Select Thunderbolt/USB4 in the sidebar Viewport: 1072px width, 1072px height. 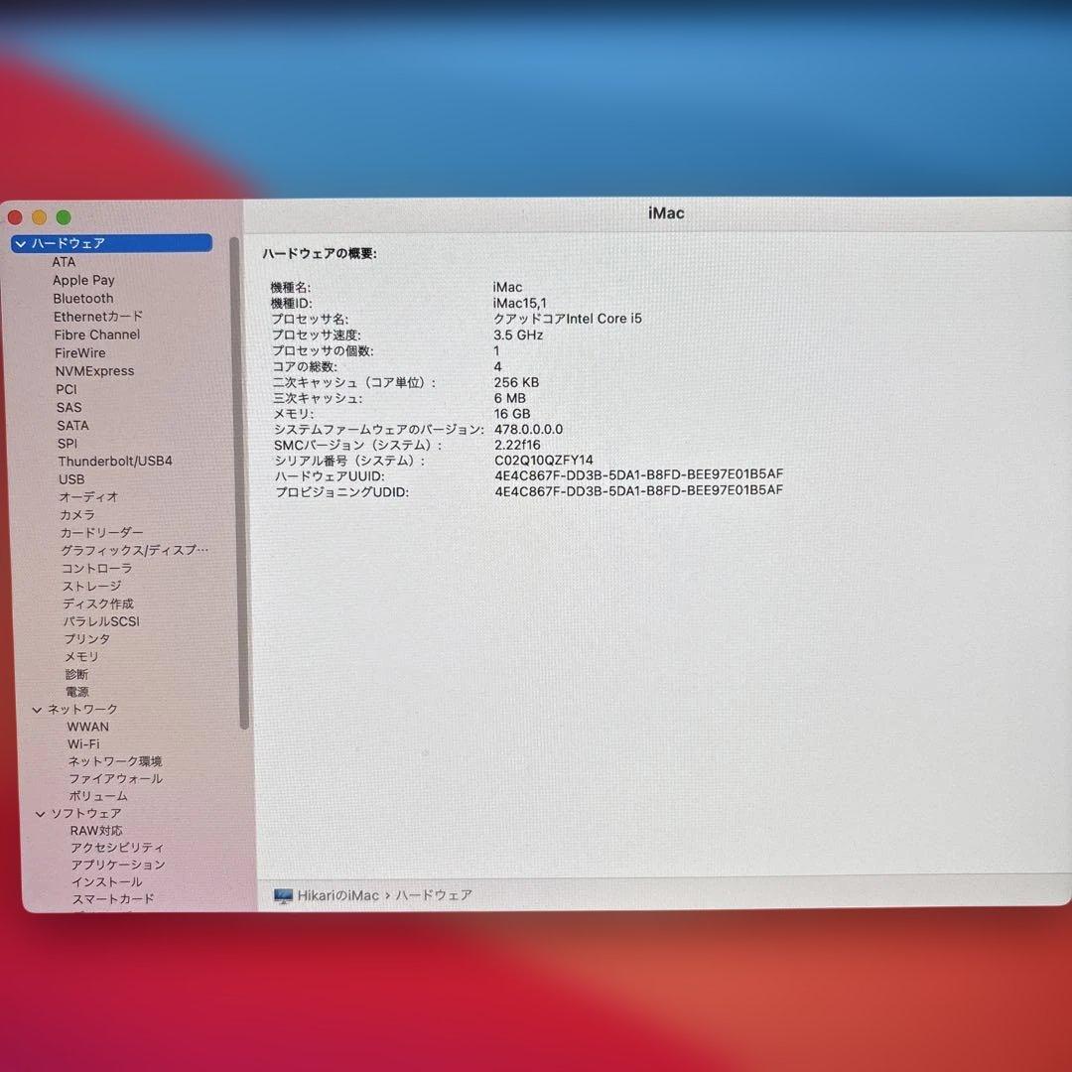pyautogui.click(x=116, y=461)
